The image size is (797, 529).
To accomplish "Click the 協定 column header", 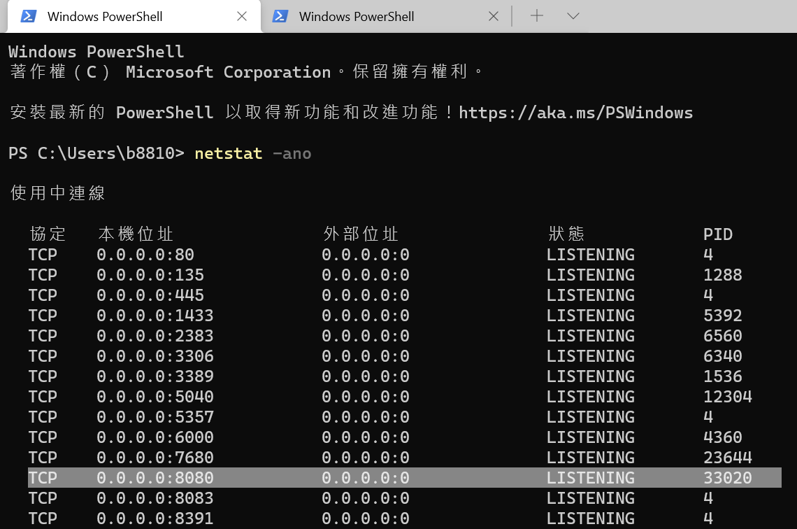I will [x=48, y=234].
